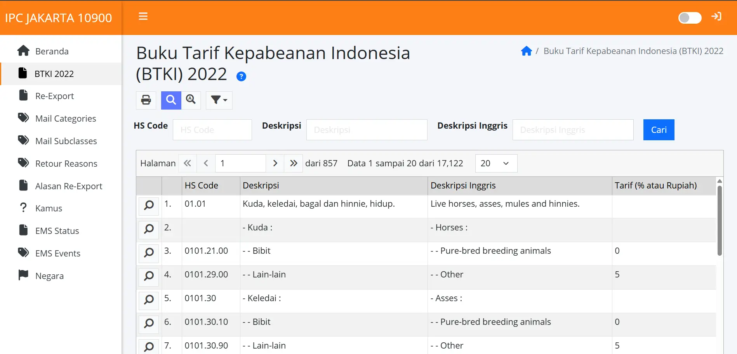Screen dimensions: 737x354
Task: Go to previous page arrow
Action: click(206, 163)
